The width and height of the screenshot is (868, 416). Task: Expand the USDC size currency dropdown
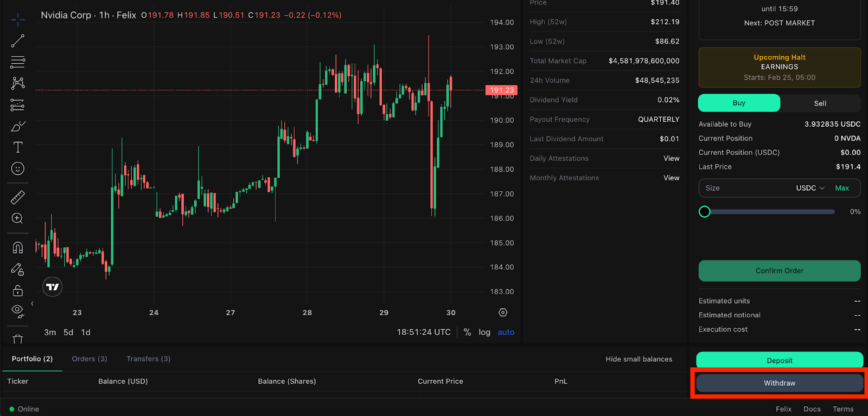click(810, 188)
